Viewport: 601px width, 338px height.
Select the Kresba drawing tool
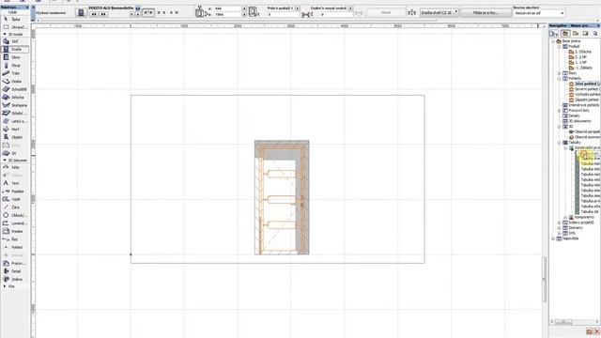pyautogui.click(x=15, y=232)
